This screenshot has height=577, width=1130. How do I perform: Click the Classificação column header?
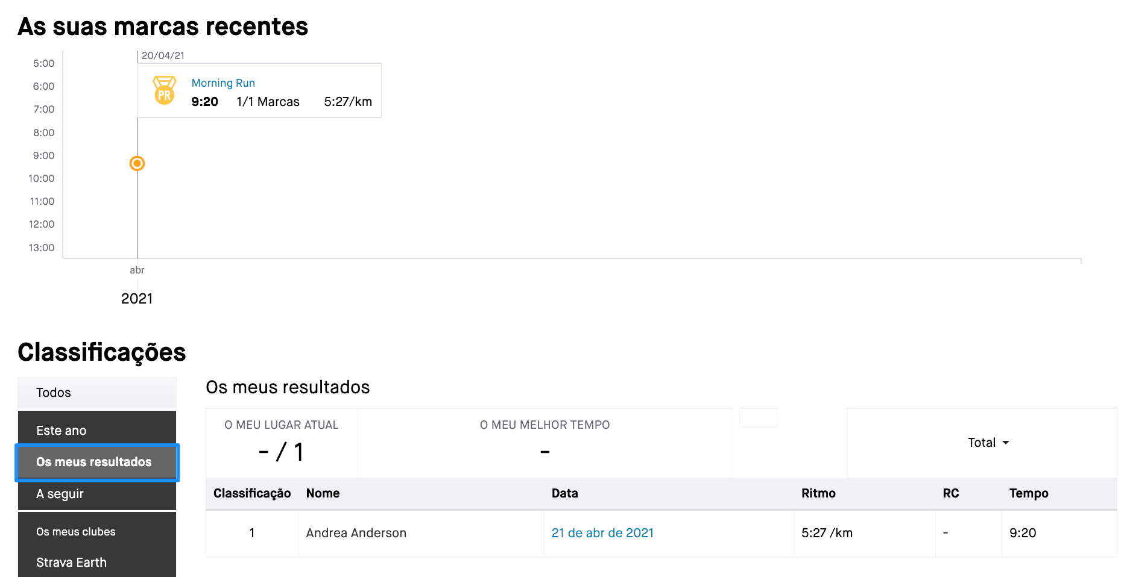tap(252, 493)
